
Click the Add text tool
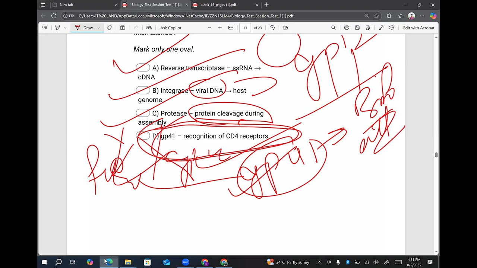(122, 28)
